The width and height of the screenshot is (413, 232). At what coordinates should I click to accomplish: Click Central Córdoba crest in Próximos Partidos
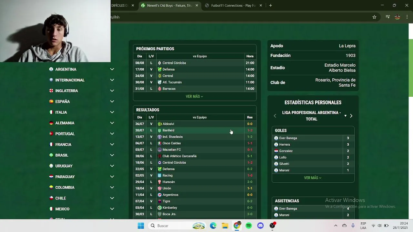tap(159, 63)
